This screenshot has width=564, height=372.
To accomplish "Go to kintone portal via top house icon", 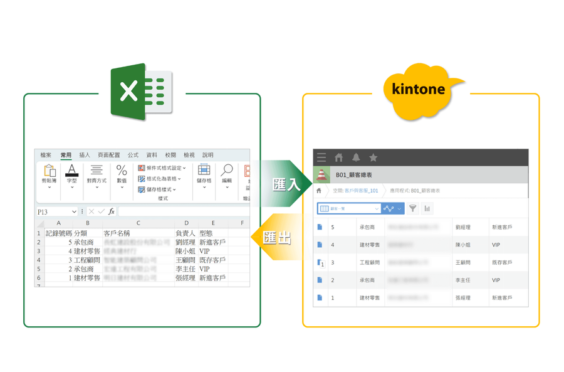I will pyautogui.click(x=338, y=157).
